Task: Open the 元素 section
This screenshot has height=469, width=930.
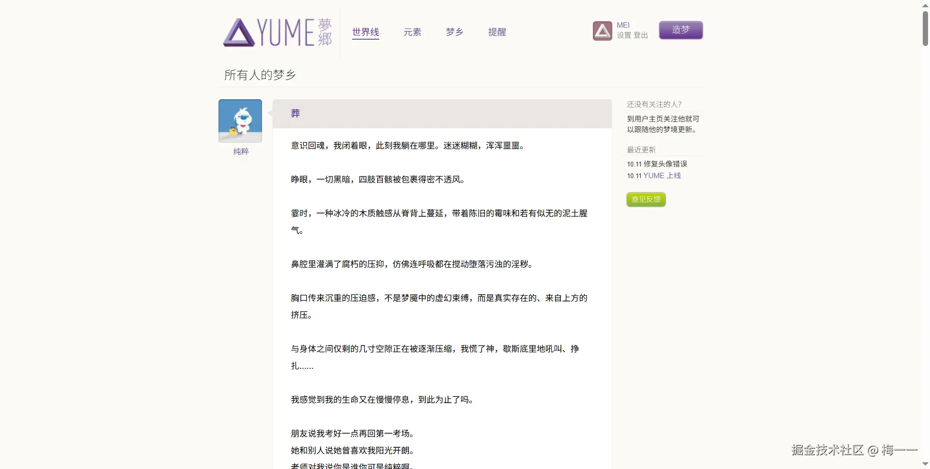Action: pyautogui.click(x=412, y=32)
